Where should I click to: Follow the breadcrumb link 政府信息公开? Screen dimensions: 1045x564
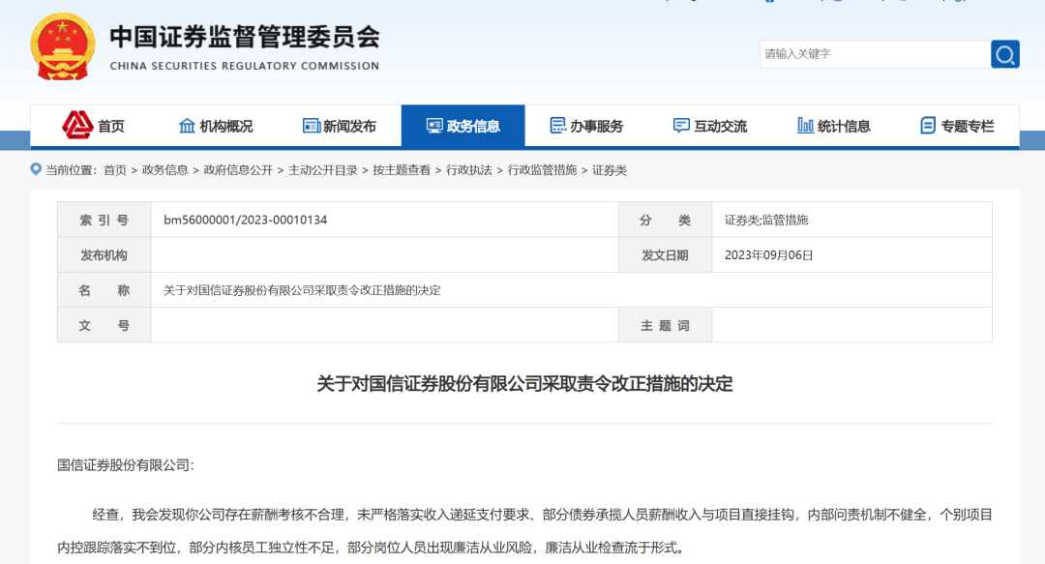(238, 170)
